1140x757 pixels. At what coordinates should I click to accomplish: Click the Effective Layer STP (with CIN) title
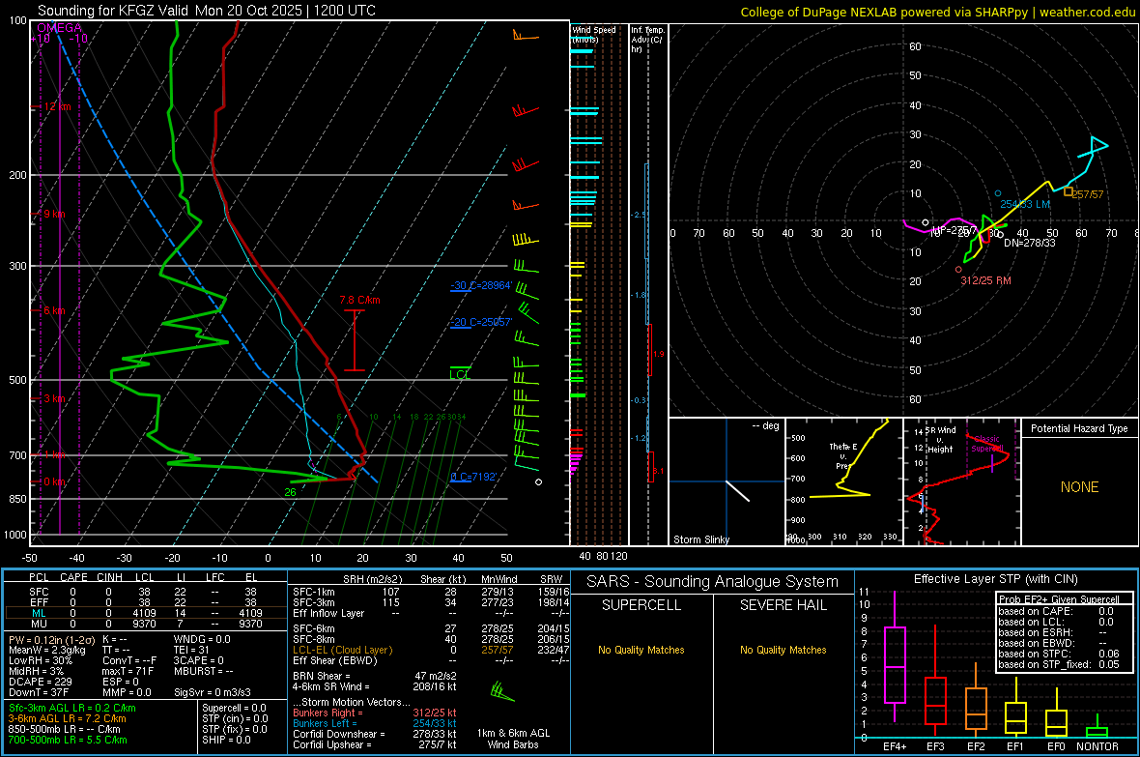pyautogui.click(x=995, y=579)
